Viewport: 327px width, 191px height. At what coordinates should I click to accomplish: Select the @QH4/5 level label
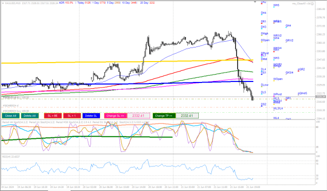coord(302,93)
